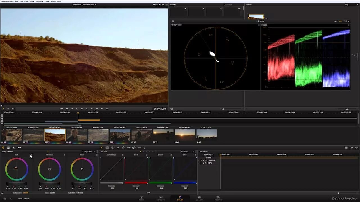Toggle 4:3 aspect ratio for scopes
360x202 pixels.
340,21
